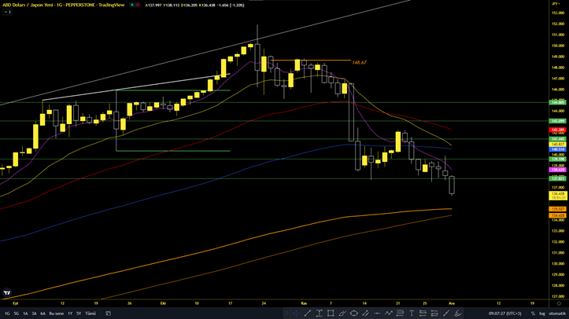The image size is (569, 319).
Task: Click the Ara date label on time axis
Action: pos(452,303)
